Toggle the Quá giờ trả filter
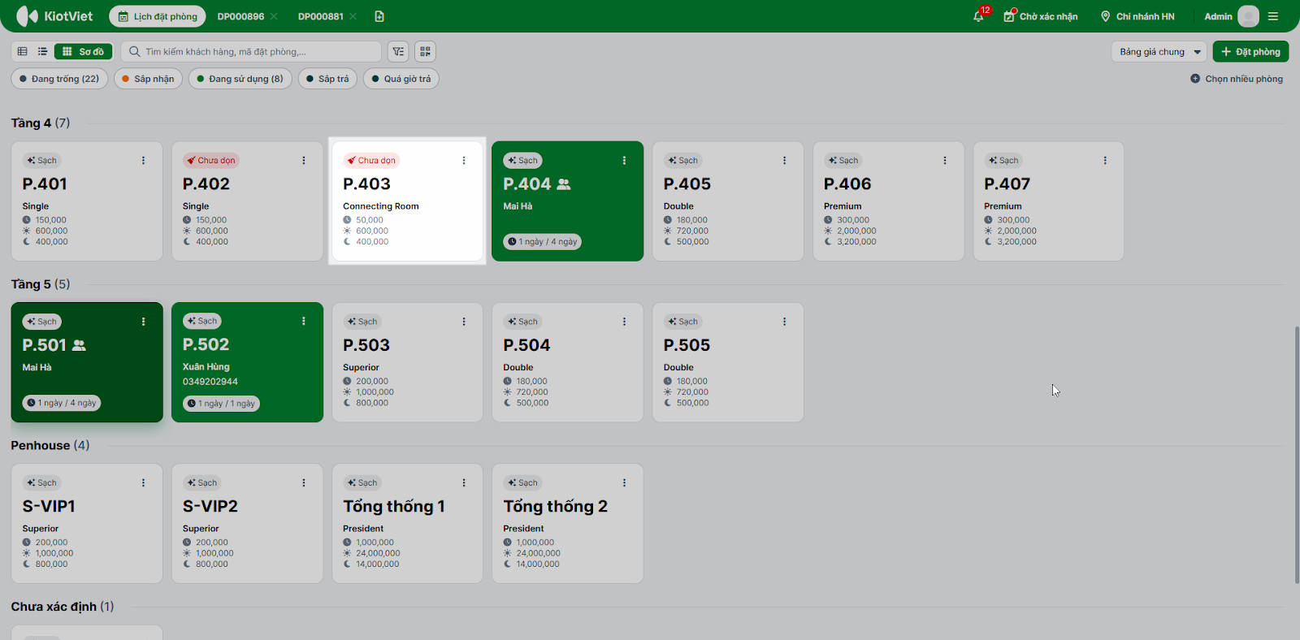The width and height of the screenshot is (1300, 640). click(x=401, y=79)
